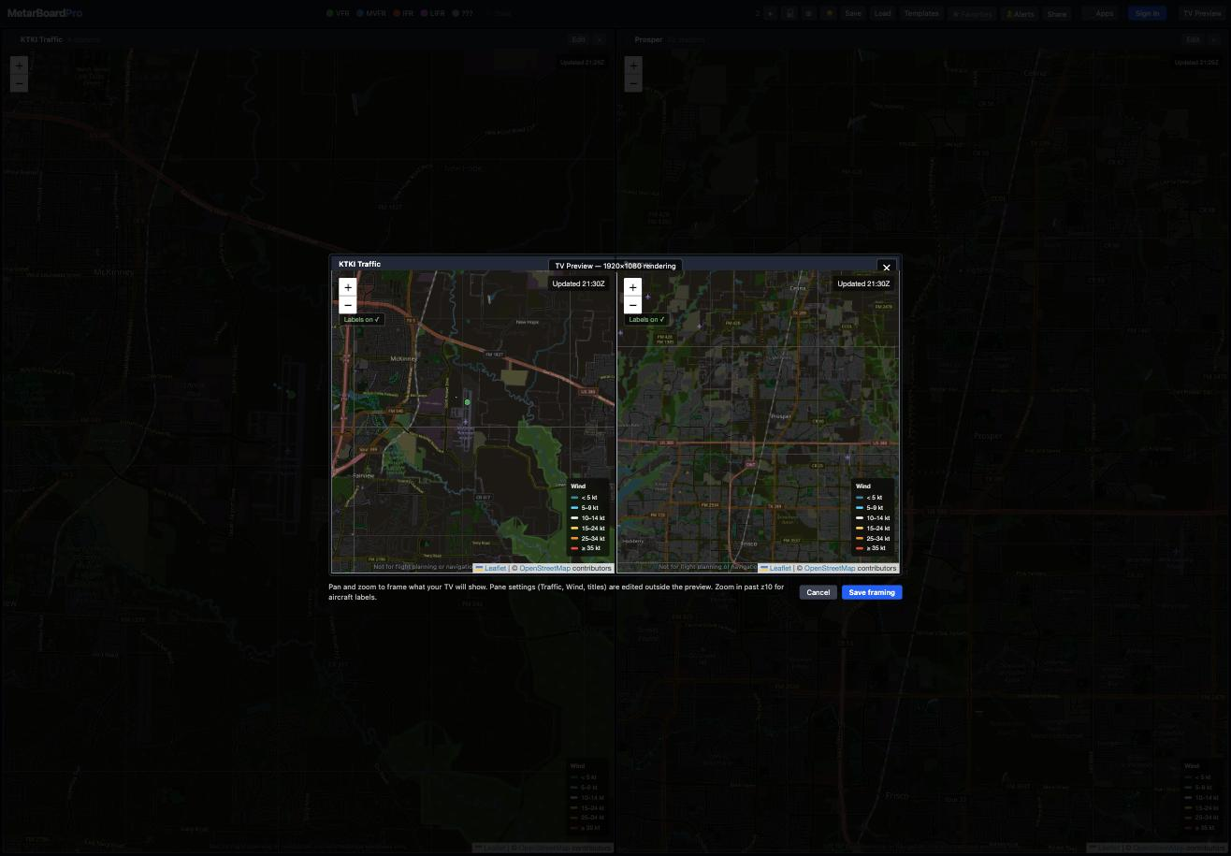The height and width of the screenshot is (856, 1231).
Task: Zoom in on the background KTKI Traffic map
Action: pyautogui.click(x=19, y=65)
